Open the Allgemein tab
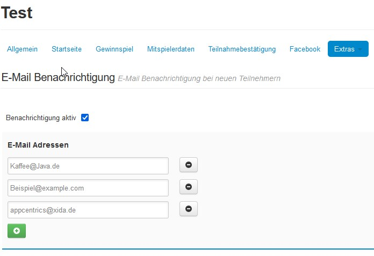This screenshot has width=374, height=256. pyautogui.click(x=22, y=49)
